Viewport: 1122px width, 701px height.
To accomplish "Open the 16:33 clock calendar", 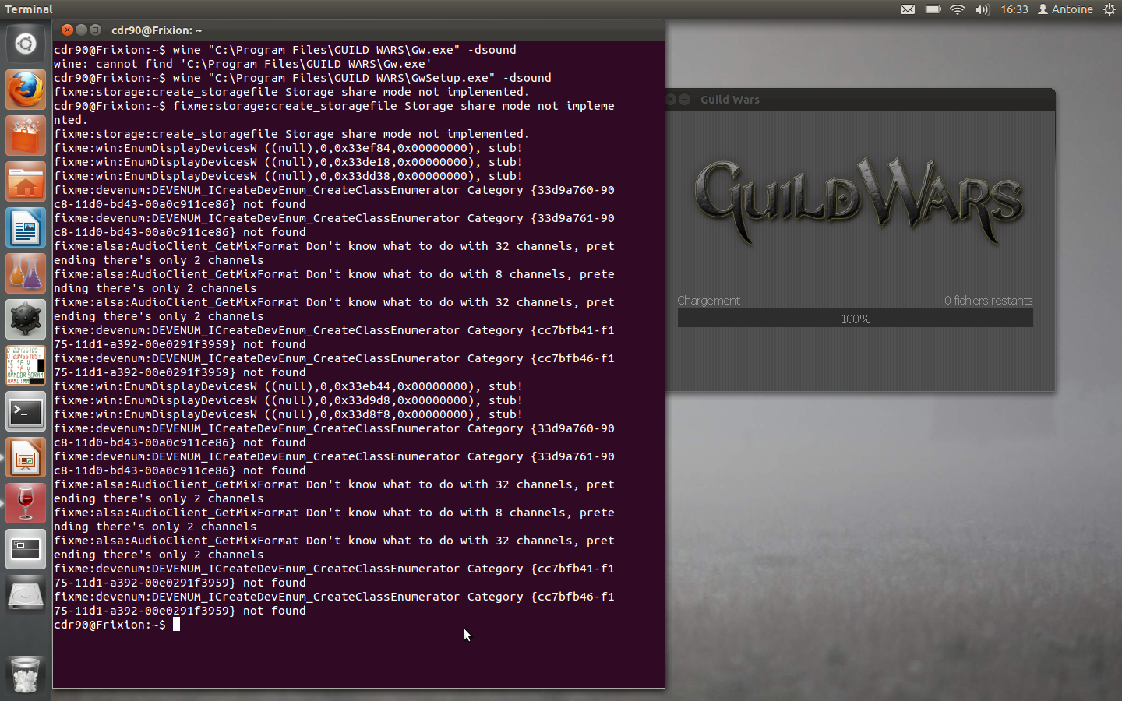I will (1014, 9).
